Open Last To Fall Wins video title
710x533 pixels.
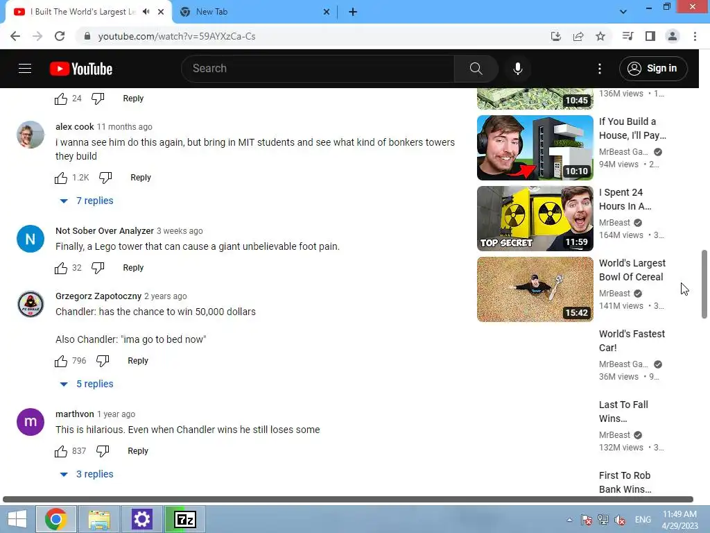623,412
